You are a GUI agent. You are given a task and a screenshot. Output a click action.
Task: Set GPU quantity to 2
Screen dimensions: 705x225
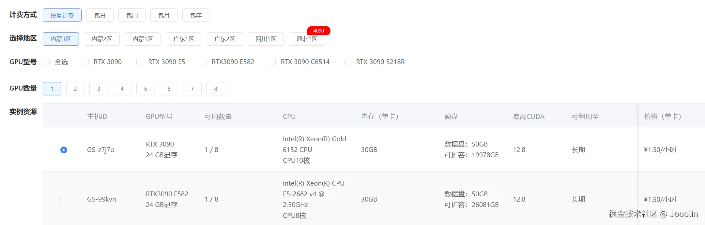[75, 89]
